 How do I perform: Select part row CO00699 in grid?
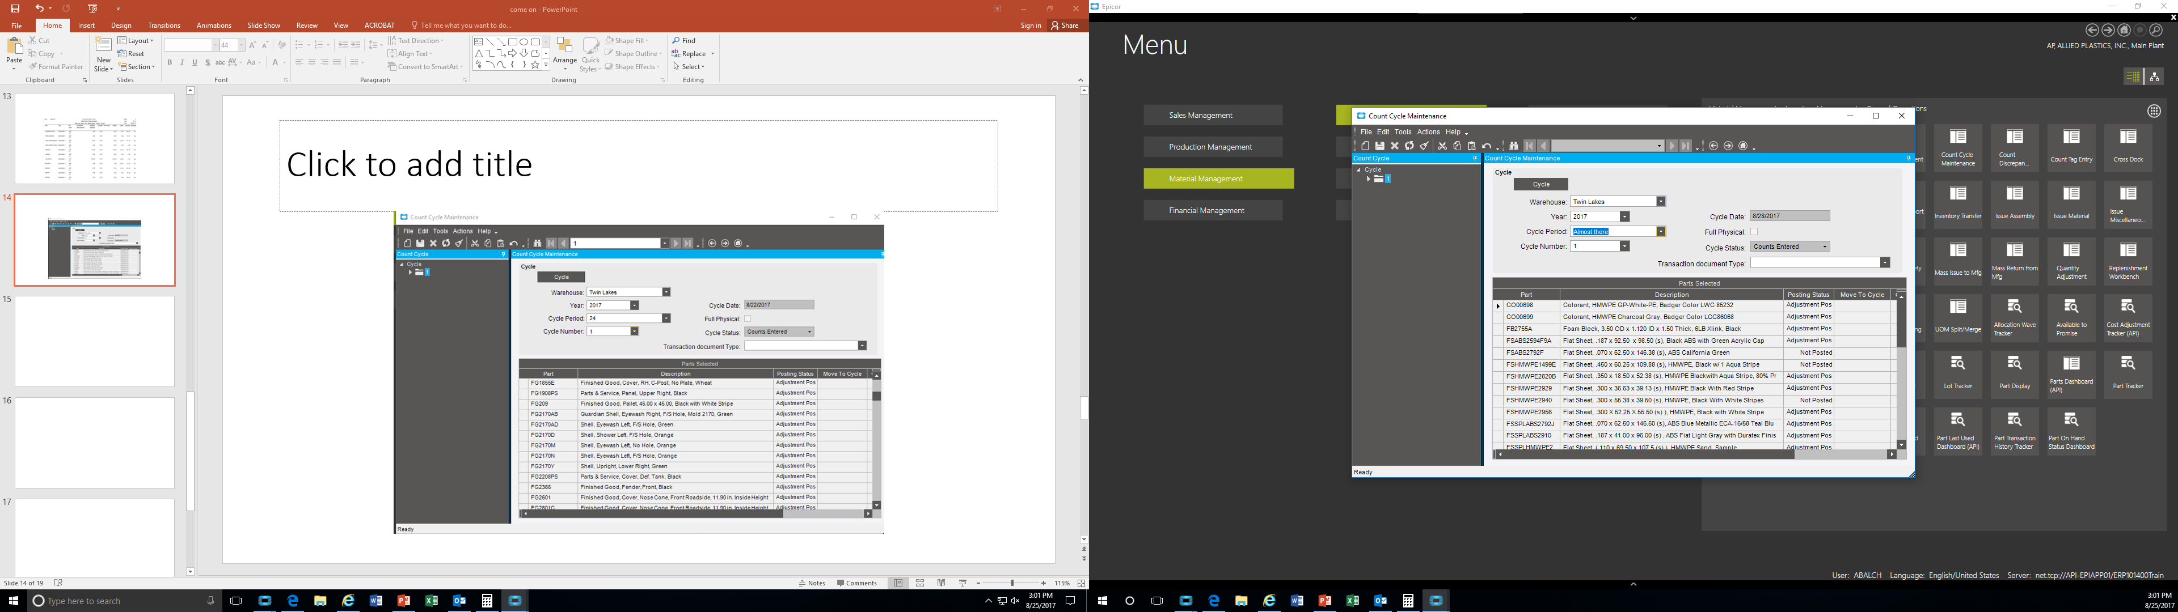click(1694, 317)
